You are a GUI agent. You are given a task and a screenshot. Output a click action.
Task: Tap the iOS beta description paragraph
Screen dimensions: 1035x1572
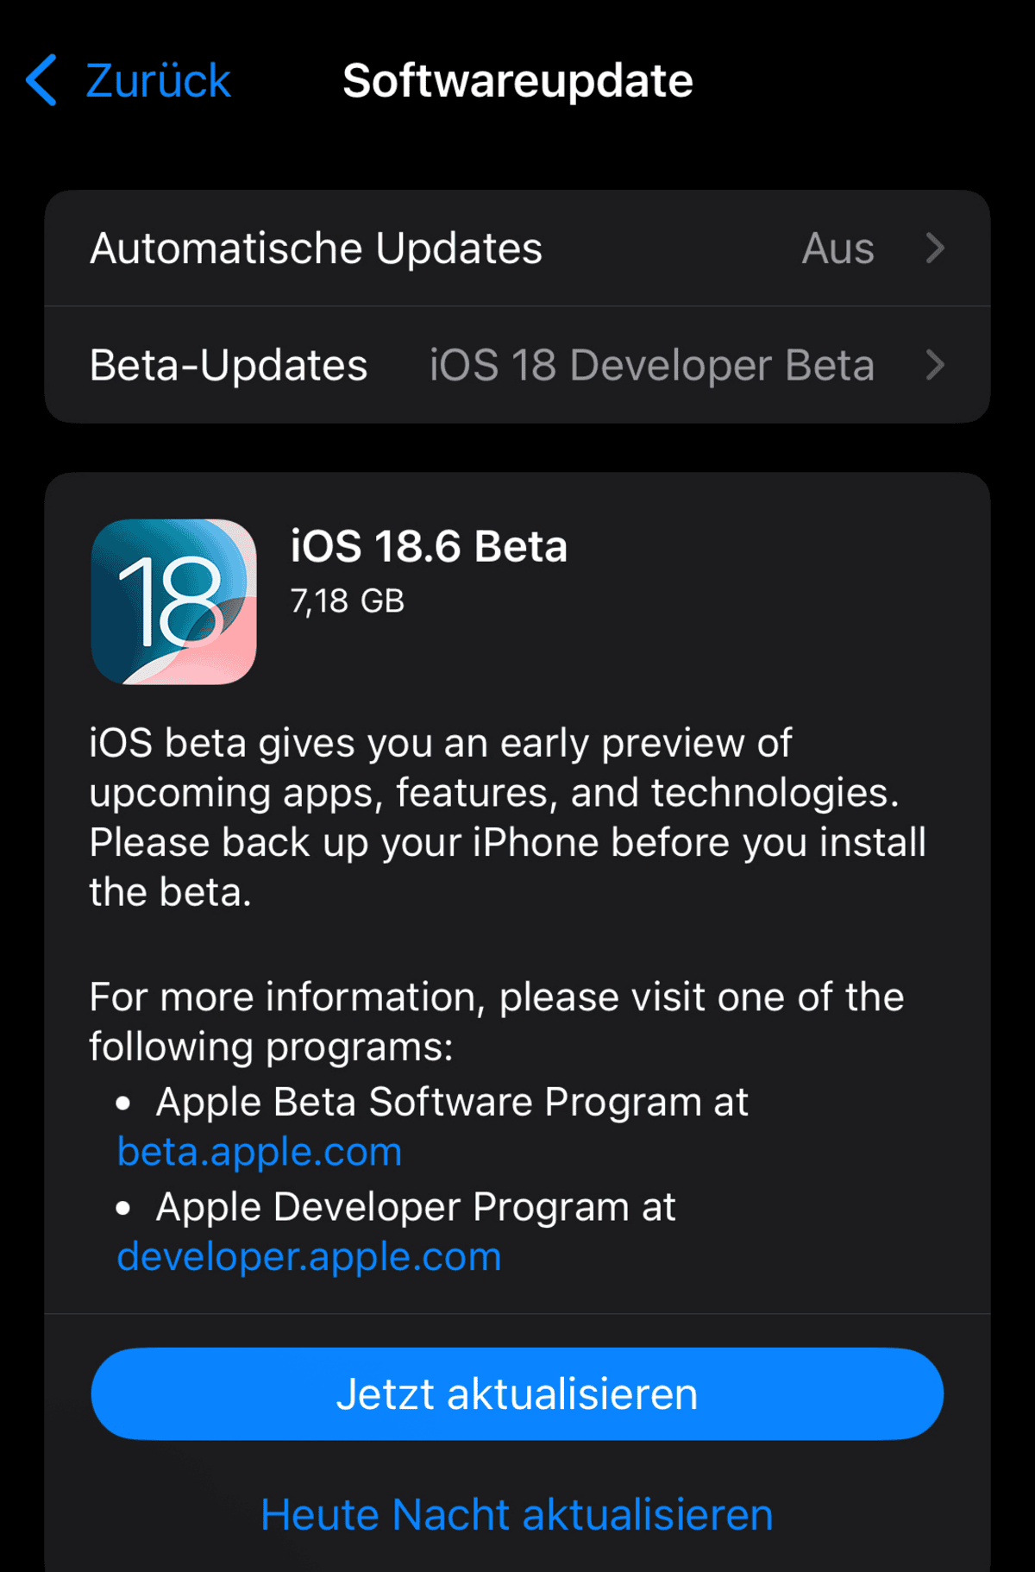pos(508,817)
